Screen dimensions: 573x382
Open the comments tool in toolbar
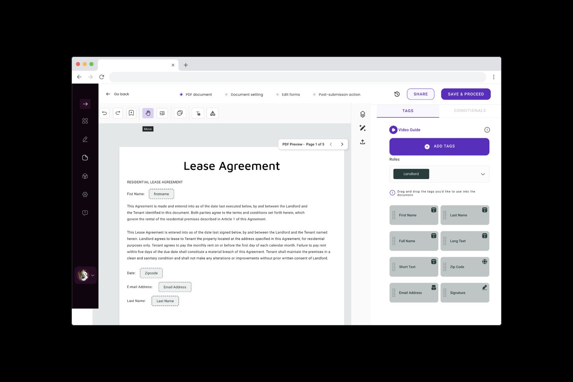180,113
